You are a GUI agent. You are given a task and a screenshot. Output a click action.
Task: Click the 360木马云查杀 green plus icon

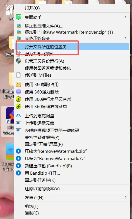(x=18, y=99)
